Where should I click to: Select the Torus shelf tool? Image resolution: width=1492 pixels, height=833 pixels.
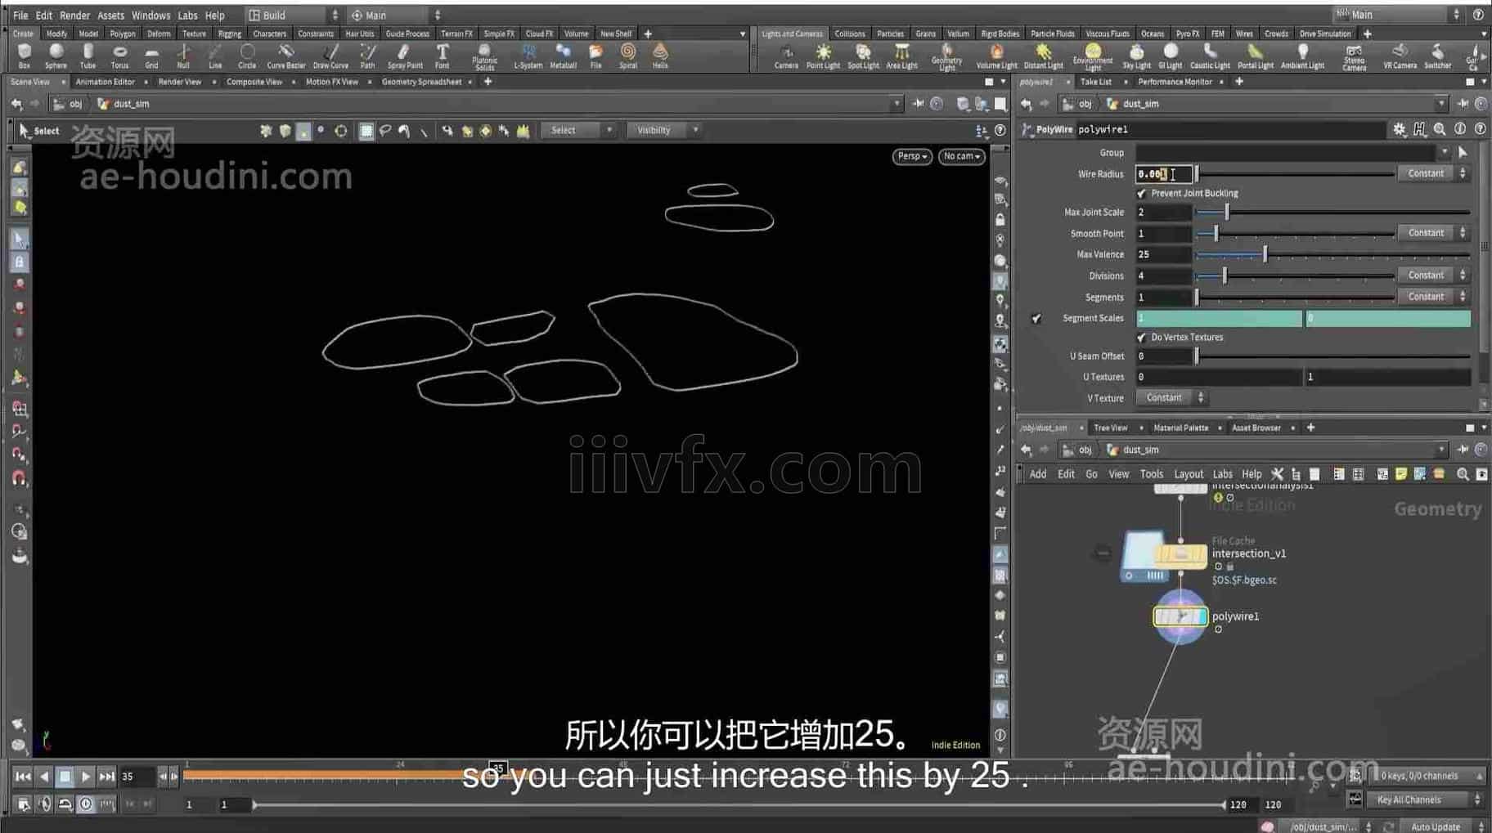119,56
